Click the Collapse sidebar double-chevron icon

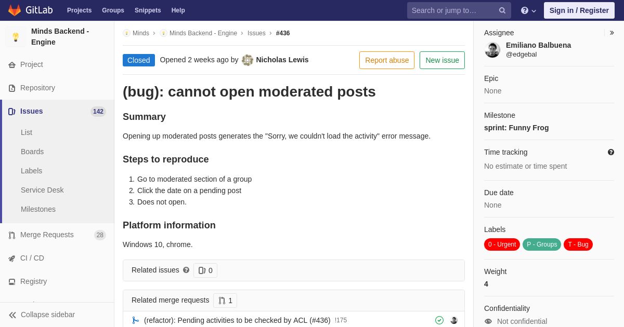[x=12, y=315]
